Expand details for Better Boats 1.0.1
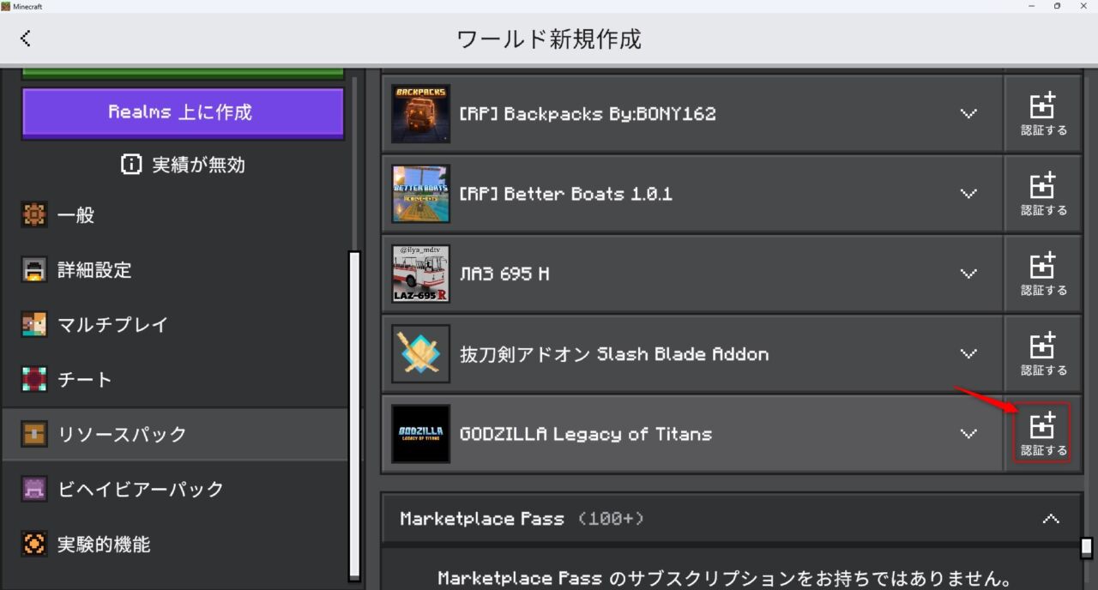The width and height of the screenshot is (1098, 590). [x=968, y=194]
